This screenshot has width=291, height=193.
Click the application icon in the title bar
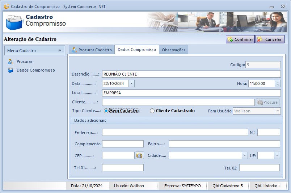[6, 6]
